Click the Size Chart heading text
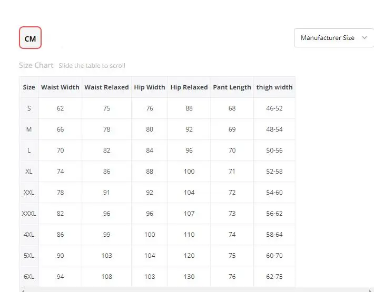 tap(36, 65)
